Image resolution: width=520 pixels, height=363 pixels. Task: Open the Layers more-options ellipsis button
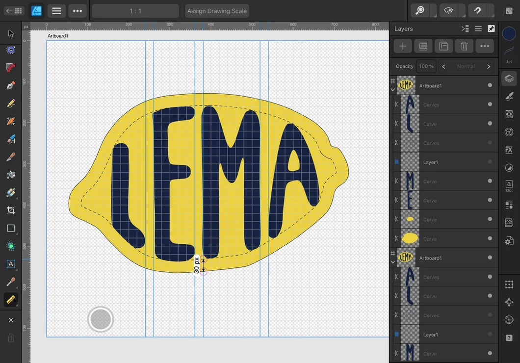pos(485,46)
